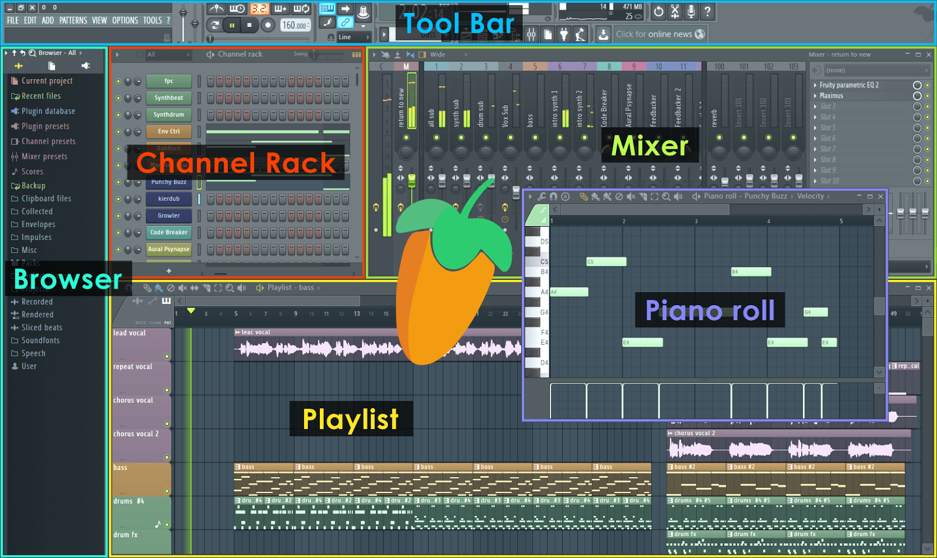Open 'Current project' in Browser

pyautogui.click(x=47, y=81)
